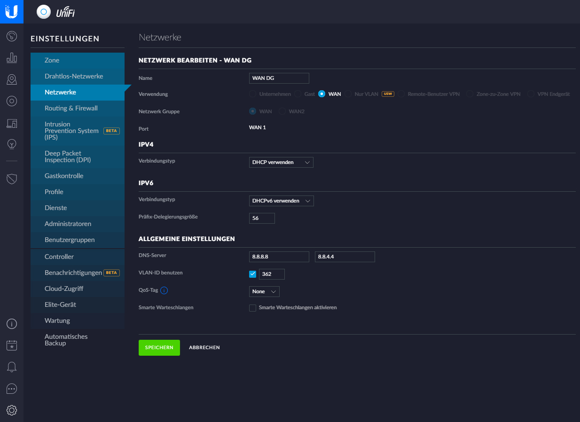Open Deep Packet Inspection menu item
The height and width of the screenshot is (422, 580).
coord(78,156)
